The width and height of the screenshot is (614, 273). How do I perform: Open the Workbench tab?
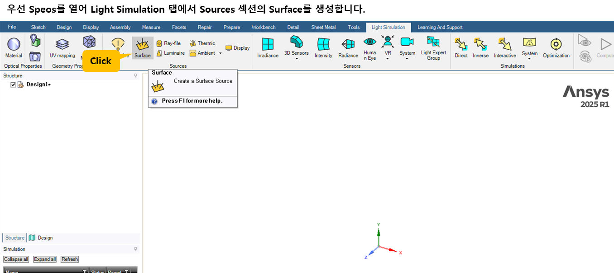coord(264,27)
